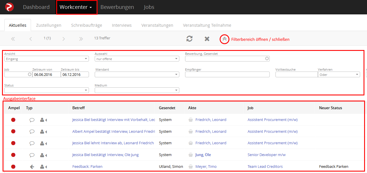Open the Ansicht dropdown showing Eingang
Viewport: 367px width, 173px height.
[x=46, y=59]
